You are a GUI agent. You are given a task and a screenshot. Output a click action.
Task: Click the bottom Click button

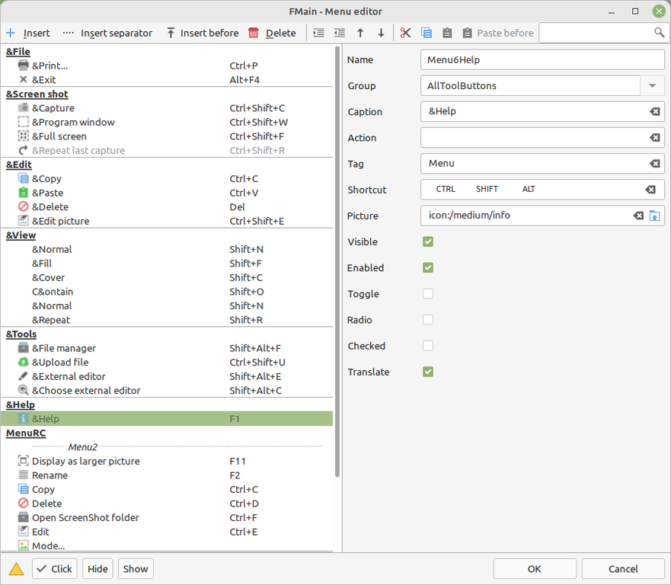coord(54,569)
